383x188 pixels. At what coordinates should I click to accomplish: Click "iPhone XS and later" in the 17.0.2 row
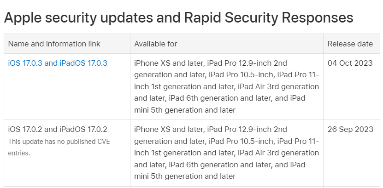(x=168, y=129)
